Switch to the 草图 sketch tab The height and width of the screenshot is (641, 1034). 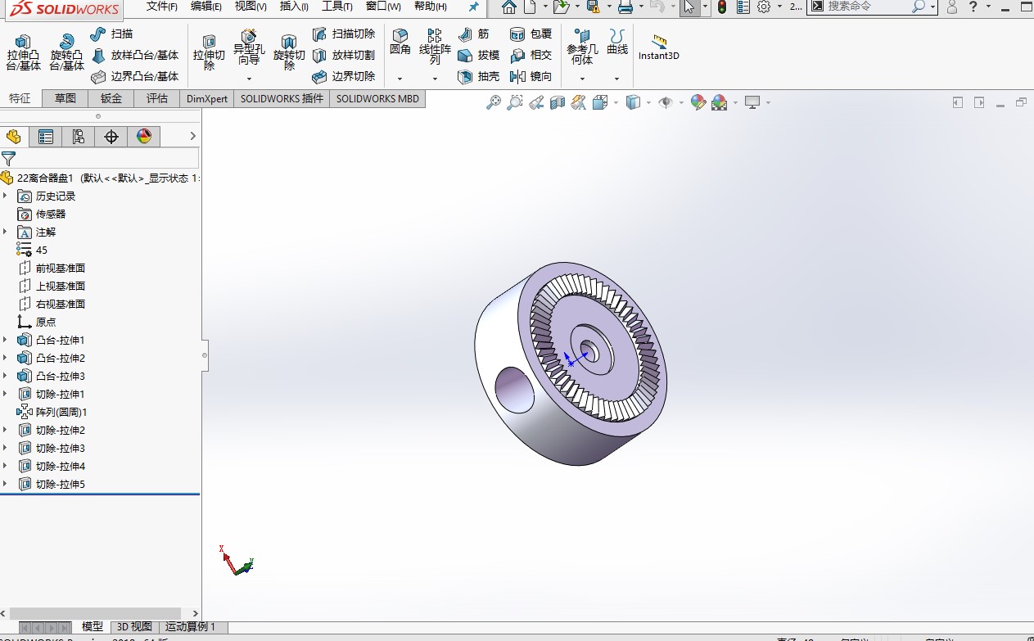click(x=65, y=98)
